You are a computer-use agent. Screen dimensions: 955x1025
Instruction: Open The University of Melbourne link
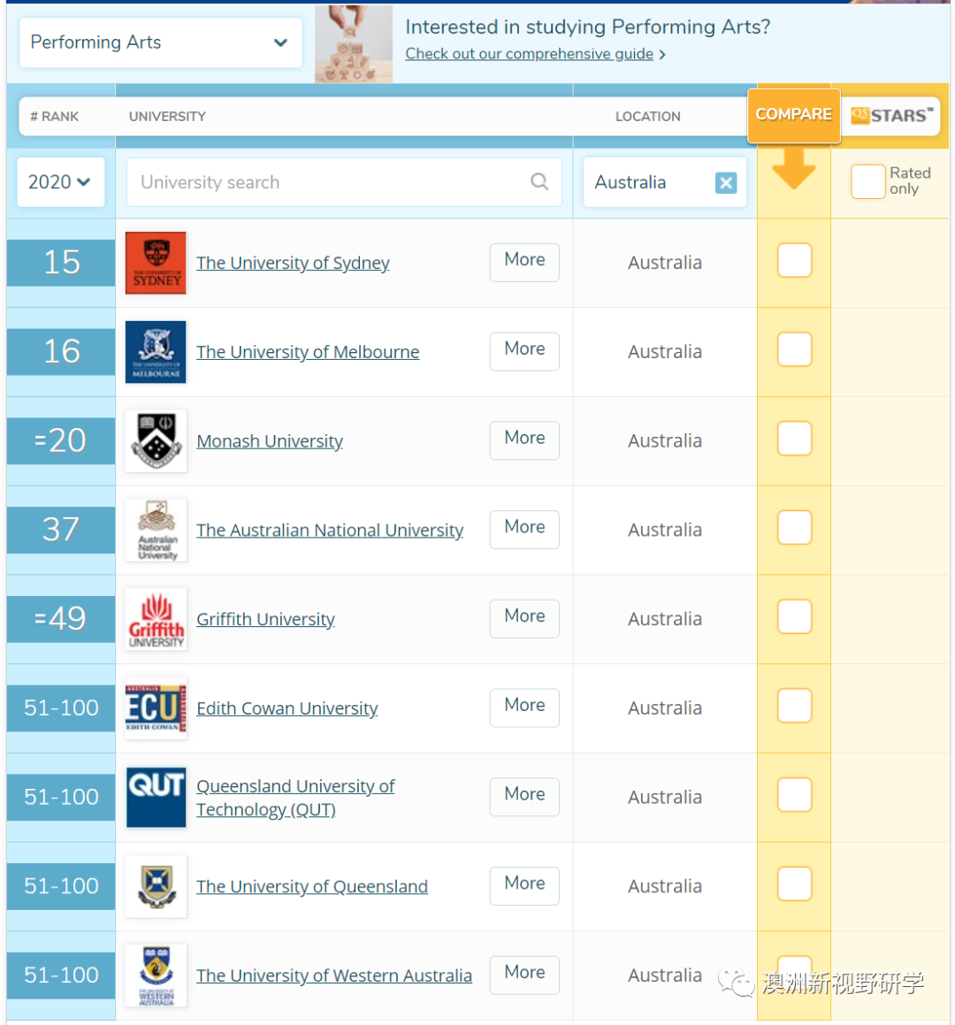308,352
